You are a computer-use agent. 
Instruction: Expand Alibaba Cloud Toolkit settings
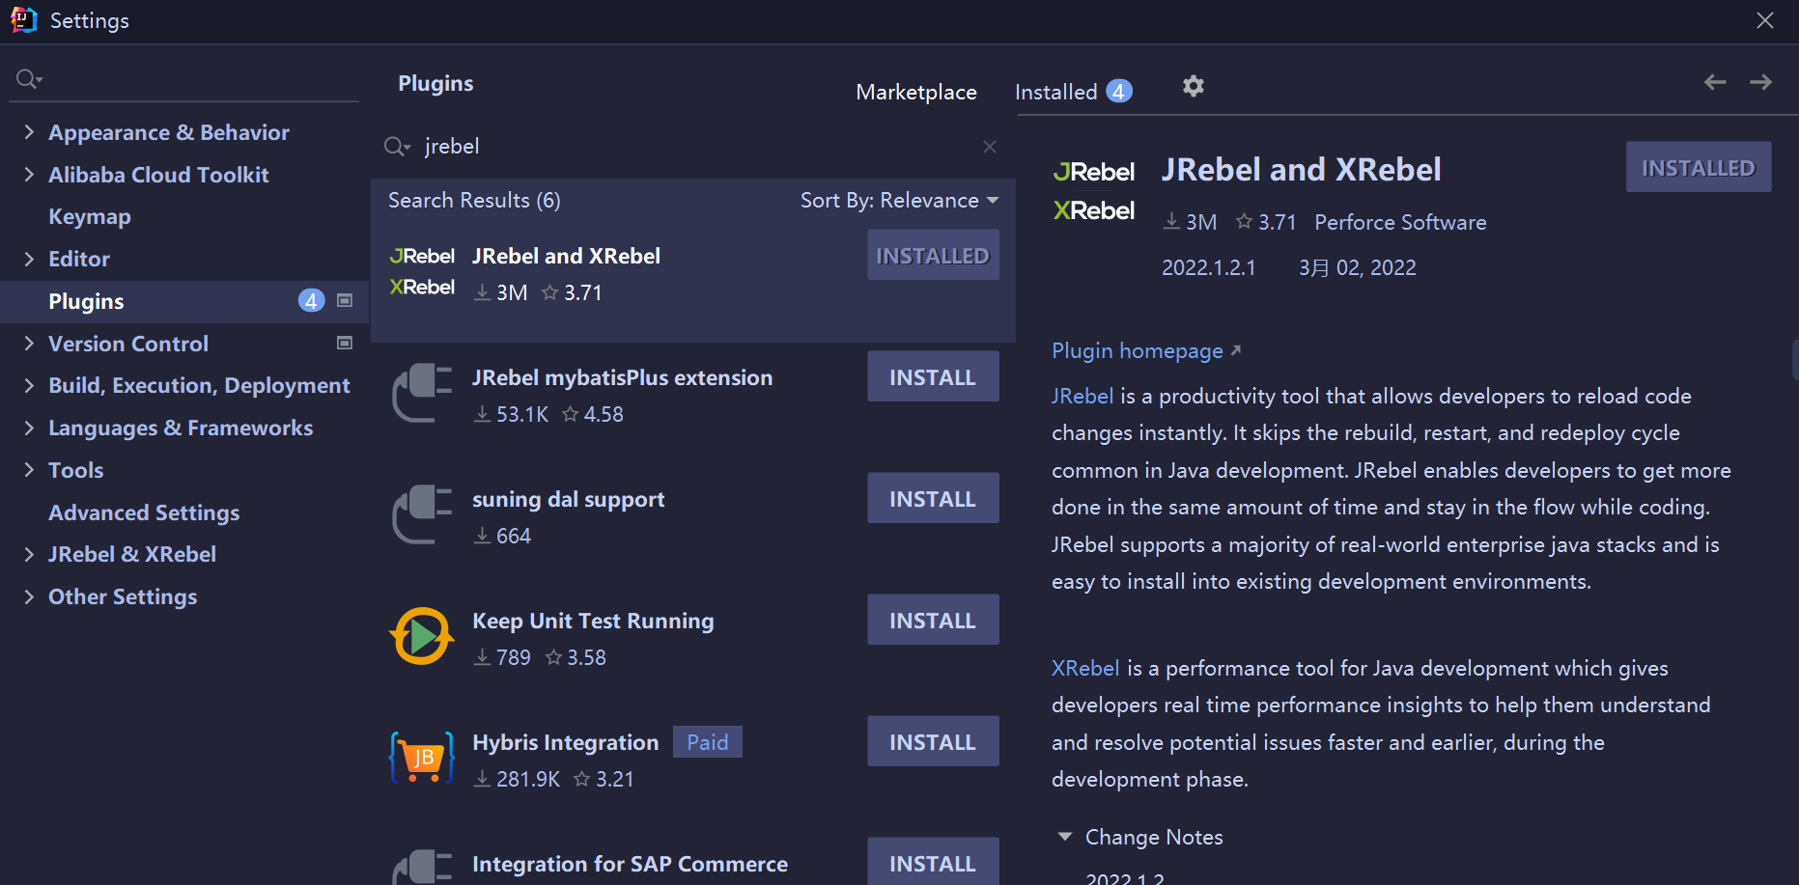click(29, 175)
